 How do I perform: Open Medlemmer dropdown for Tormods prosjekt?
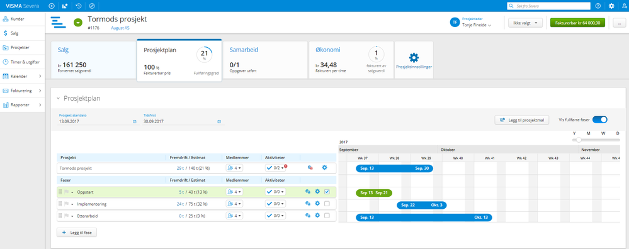coord(234,168)
